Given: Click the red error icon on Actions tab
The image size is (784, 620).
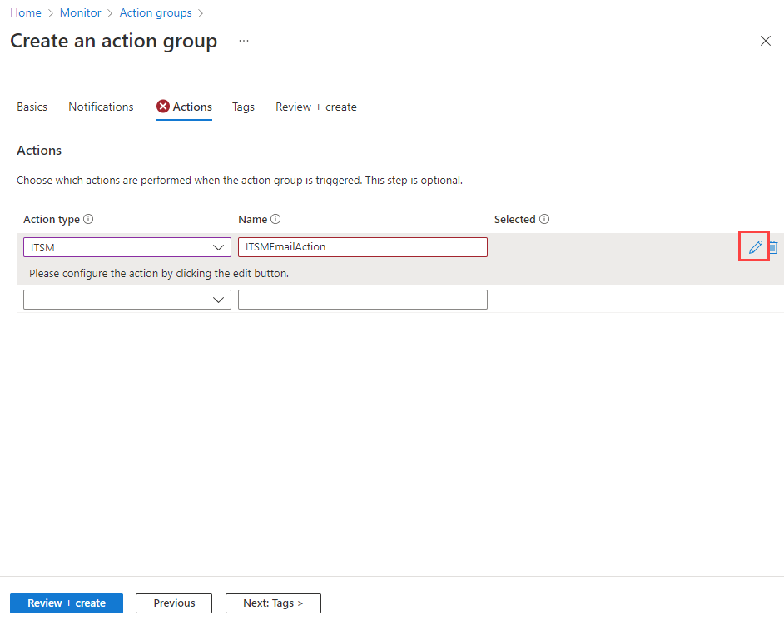Looking at the screenshot, I should click(163, 107).
